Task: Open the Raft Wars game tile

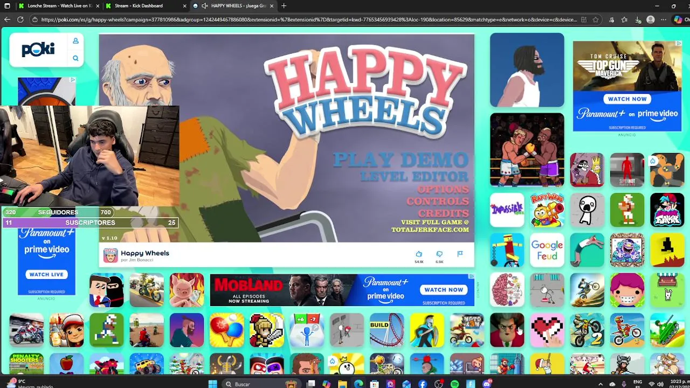Action: (x=547, y=210)
